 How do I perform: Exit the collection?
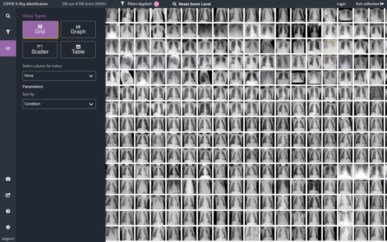[x=370, y=4]
